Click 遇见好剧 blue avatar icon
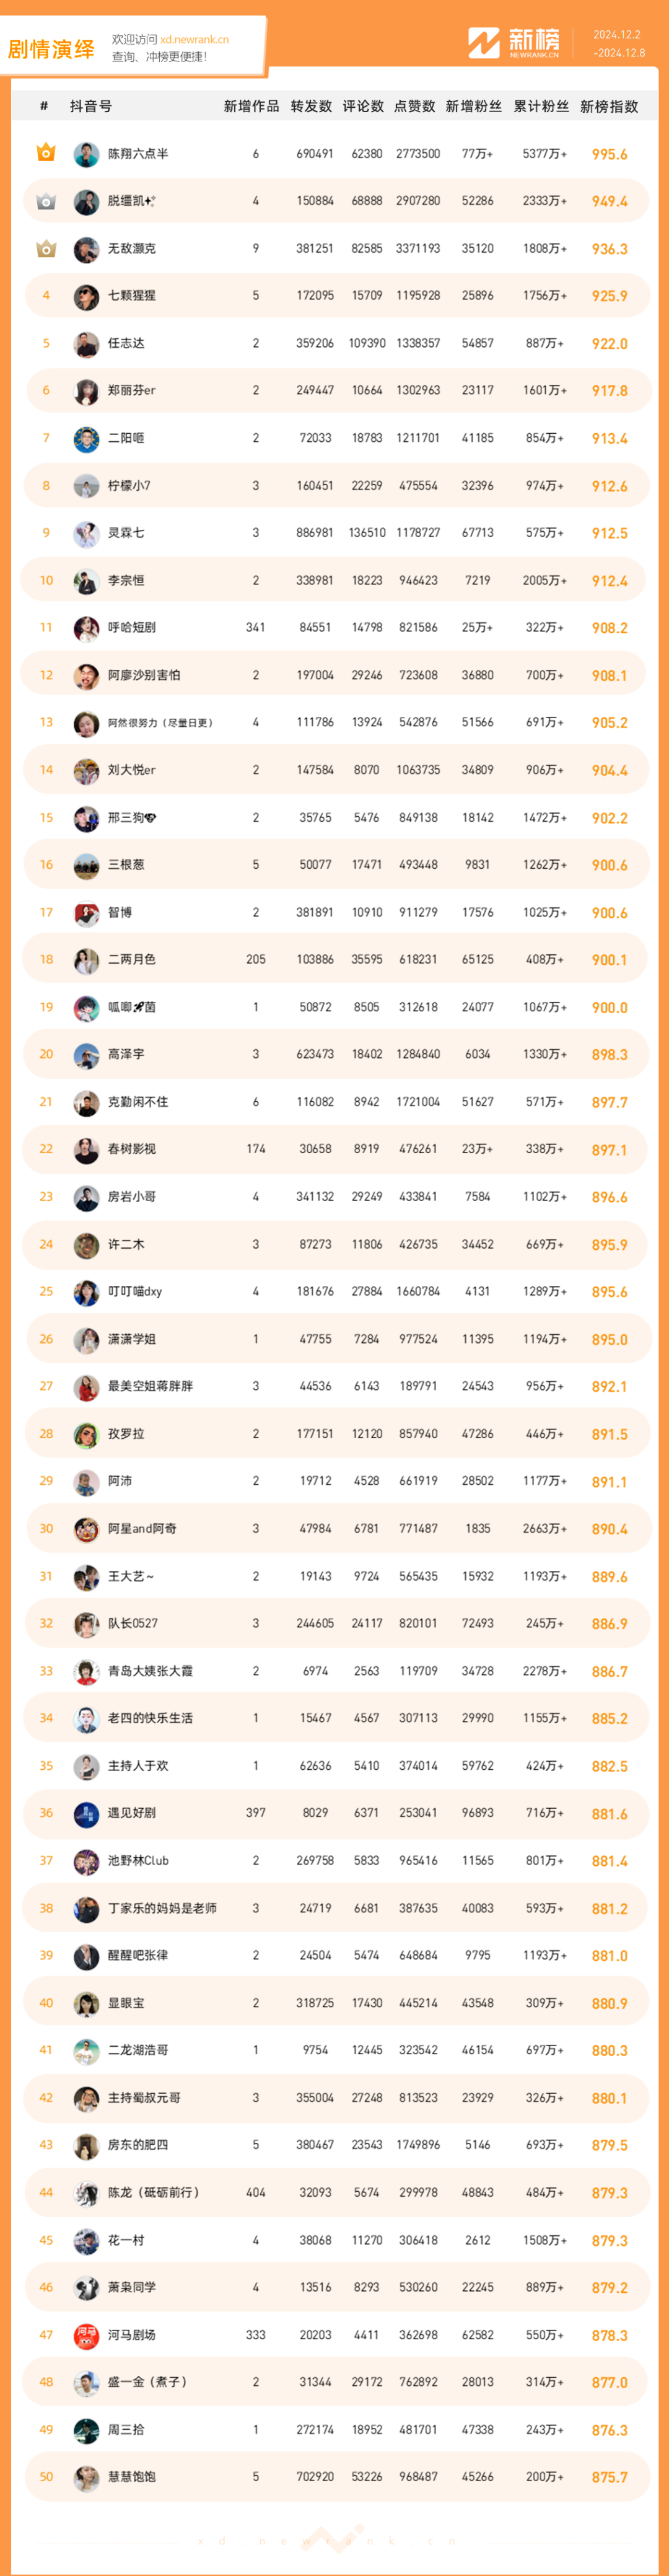This screenshot has width=669, height=2576. (x=86, y=1813)
